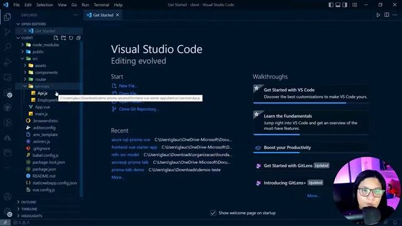This screenshot has height=226, width=402.
Task: Click the Run icon in editor toolbar
Action: click(378, 15)
